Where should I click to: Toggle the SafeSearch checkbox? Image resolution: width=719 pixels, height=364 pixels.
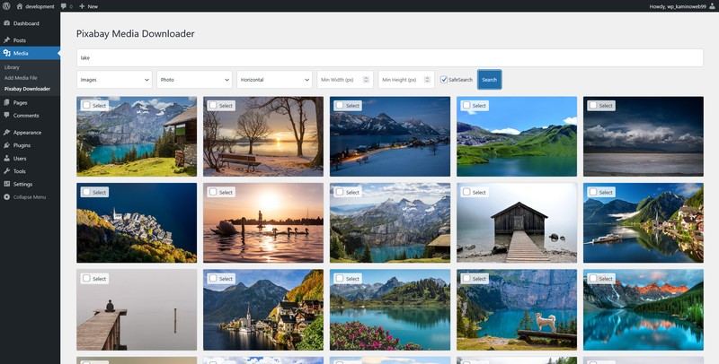click(444, 80)
